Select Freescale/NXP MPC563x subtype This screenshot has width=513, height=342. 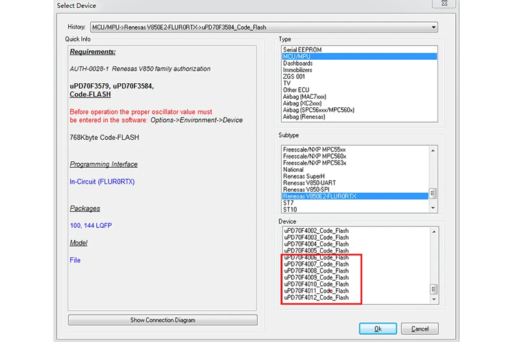[x=355, y=163]
